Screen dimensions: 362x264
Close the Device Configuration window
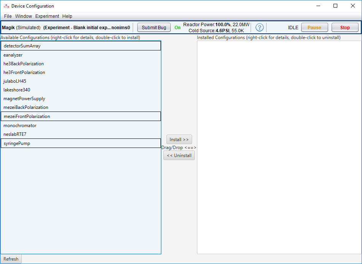353,6
